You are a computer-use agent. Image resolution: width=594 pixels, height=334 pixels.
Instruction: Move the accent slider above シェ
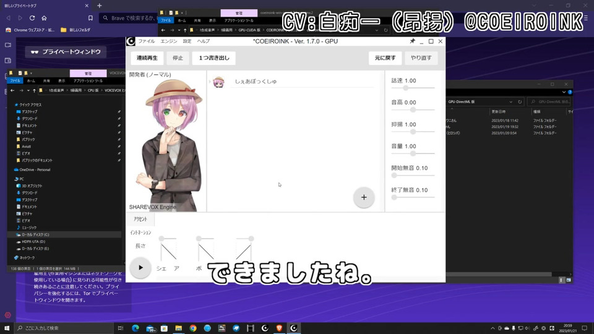[168, 239]
